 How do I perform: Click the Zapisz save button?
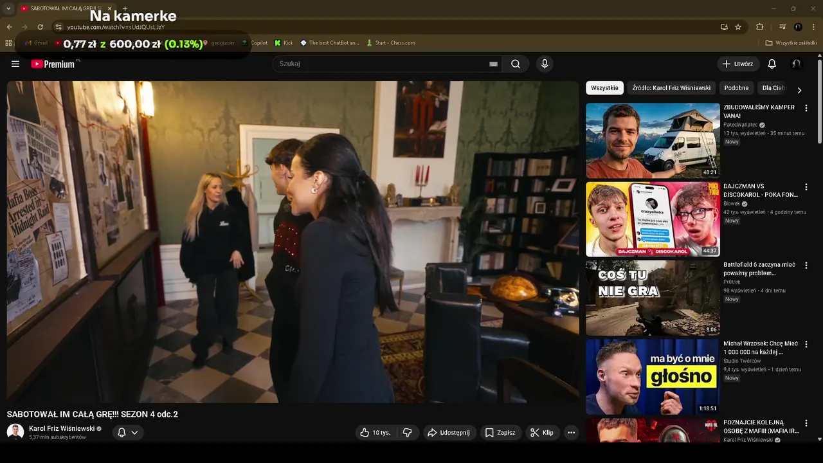tap(500, 433)
